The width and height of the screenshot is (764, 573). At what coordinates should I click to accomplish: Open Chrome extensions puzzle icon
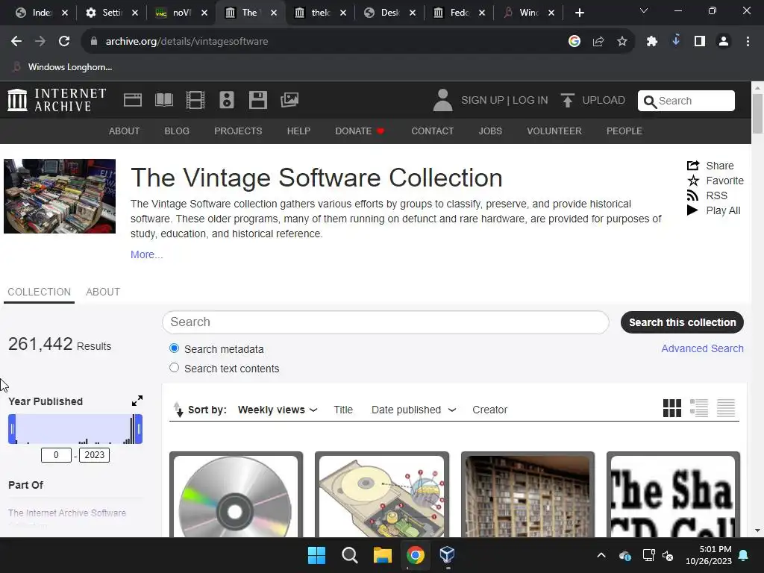(651, 42)
